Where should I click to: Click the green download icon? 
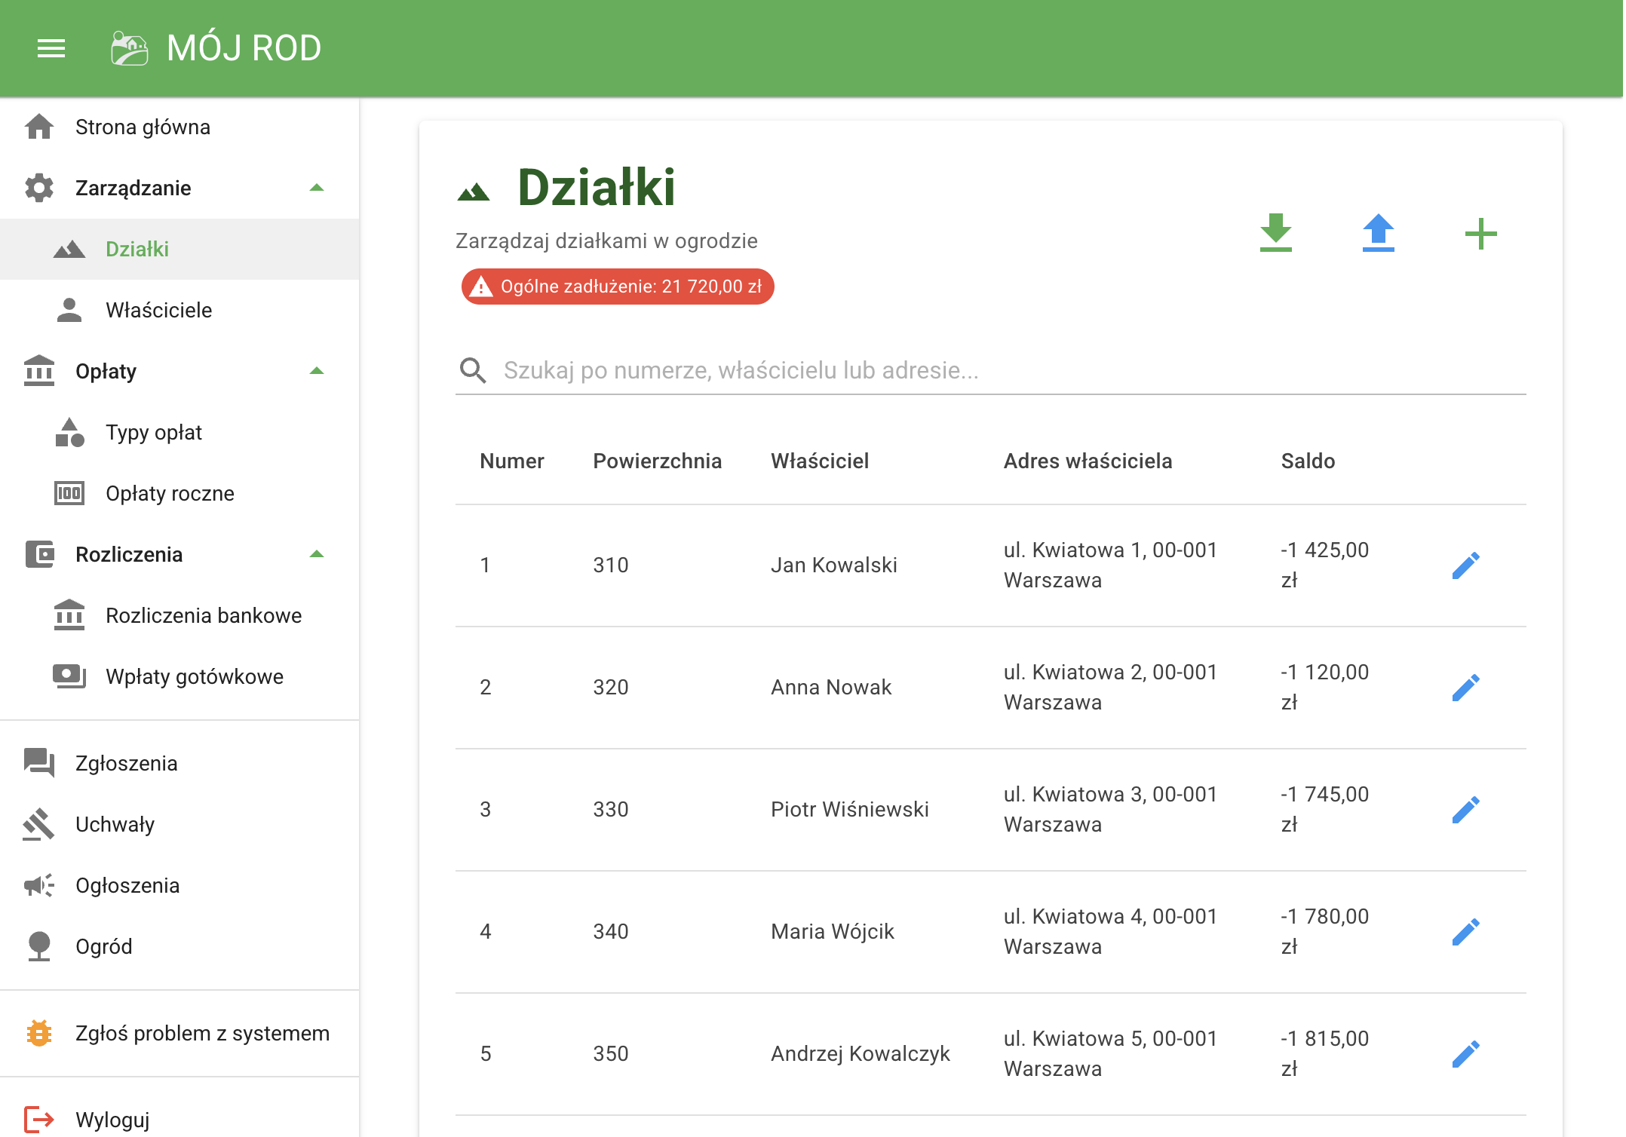point(1275,233)
